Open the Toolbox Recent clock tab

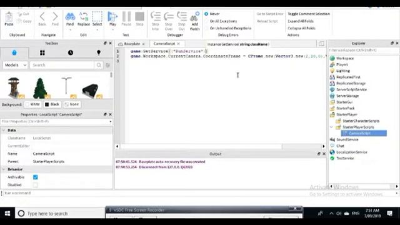[71, 52]
